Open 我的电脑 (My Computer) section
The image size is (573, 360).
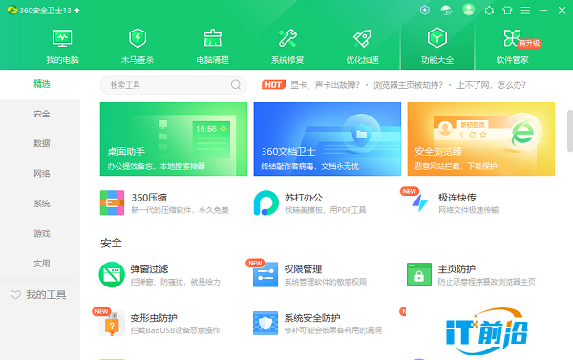62,46
